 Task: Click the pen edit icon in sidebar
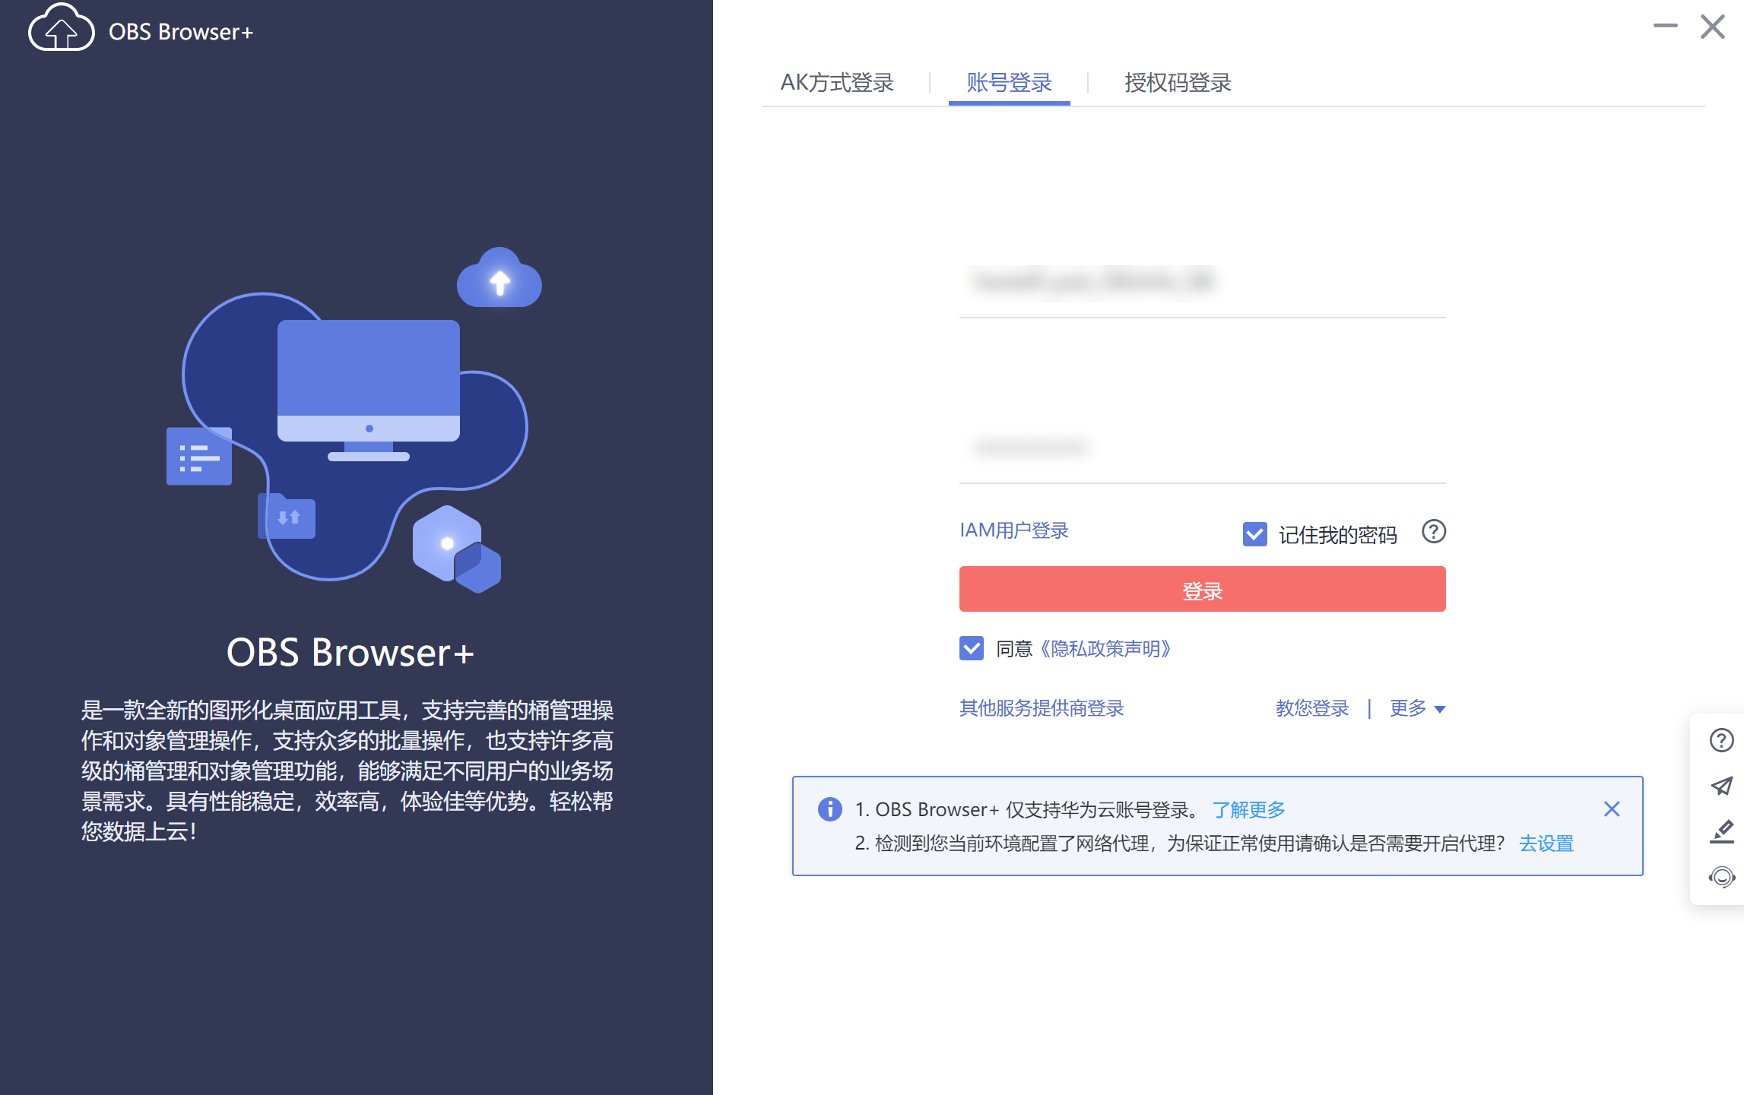pos(1721,832)
